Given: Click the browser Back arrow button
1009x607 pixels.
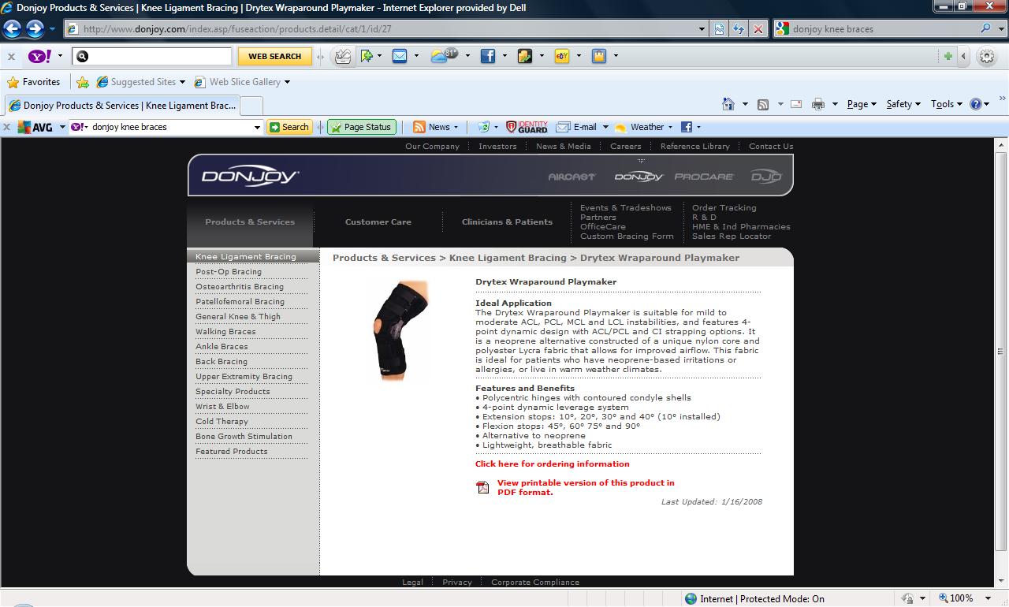Looking at the screenshot, I should [x=12, y=29].
